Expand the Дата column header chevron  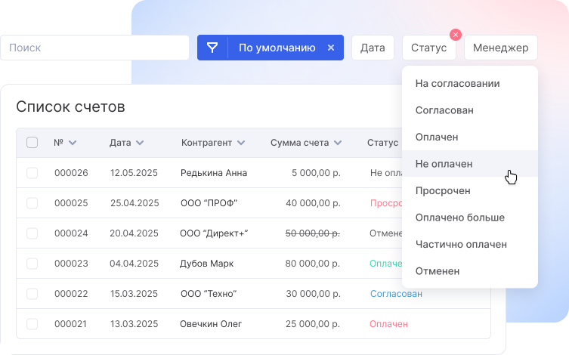140,143
